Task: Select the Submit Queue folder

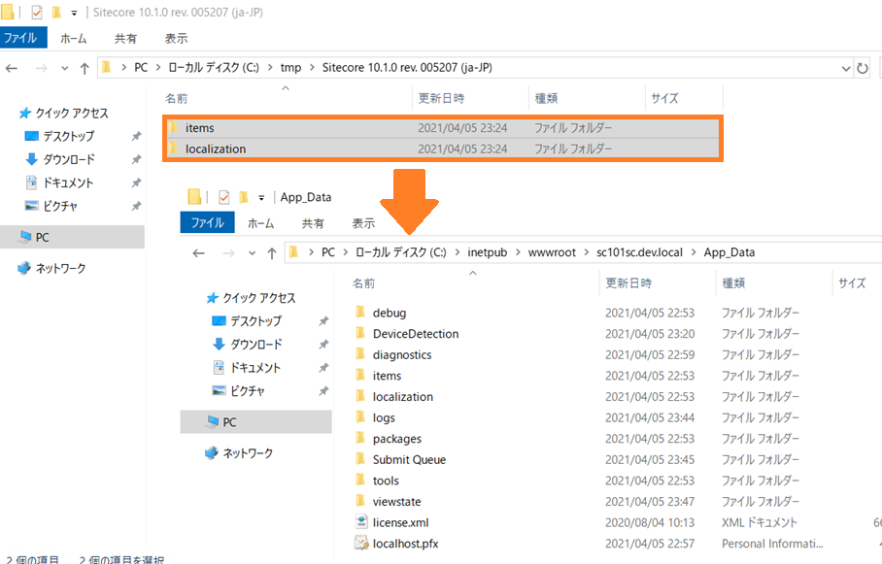Action: (x=409, y=459)
